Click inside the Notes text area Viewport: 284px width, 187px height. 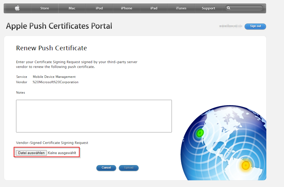94,116
